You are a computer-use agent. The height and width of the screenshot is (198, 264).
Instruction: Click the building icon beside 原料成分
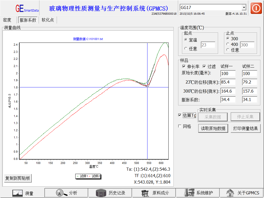(145, 193)
